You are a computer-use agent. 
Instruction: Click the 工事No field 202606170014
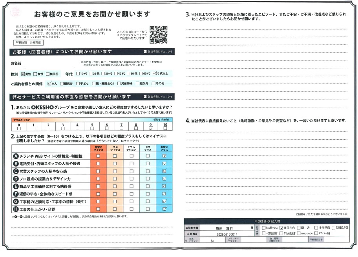coord(227,234)
